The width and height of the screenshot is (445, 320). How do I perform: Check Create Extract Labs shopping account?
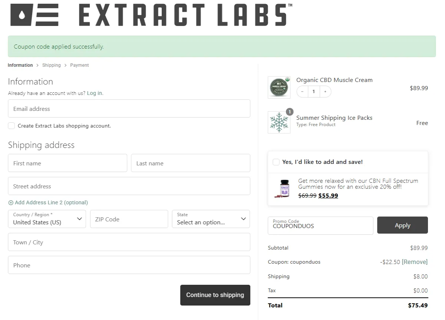pyautogui.click(x=11, y=126)
